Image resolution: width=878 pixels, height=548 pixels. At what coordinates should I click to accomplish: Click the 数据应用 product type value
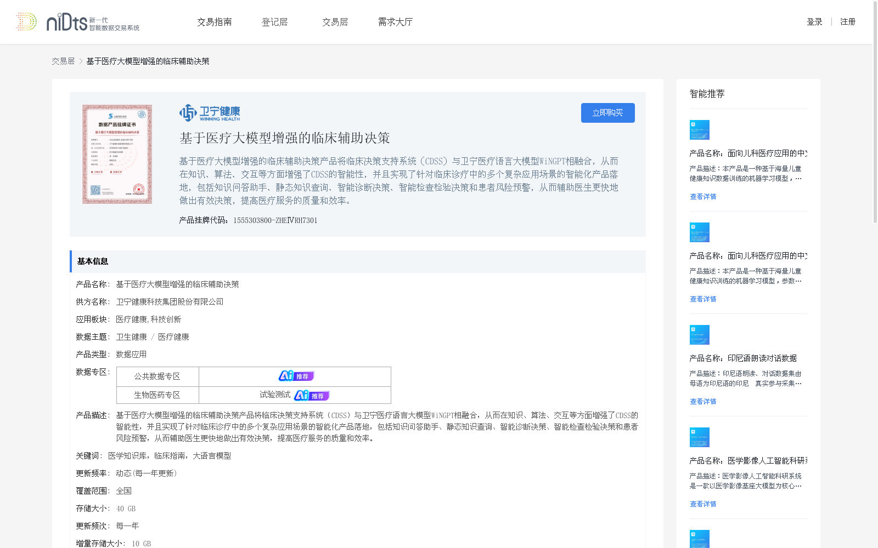tap(131, 355)
